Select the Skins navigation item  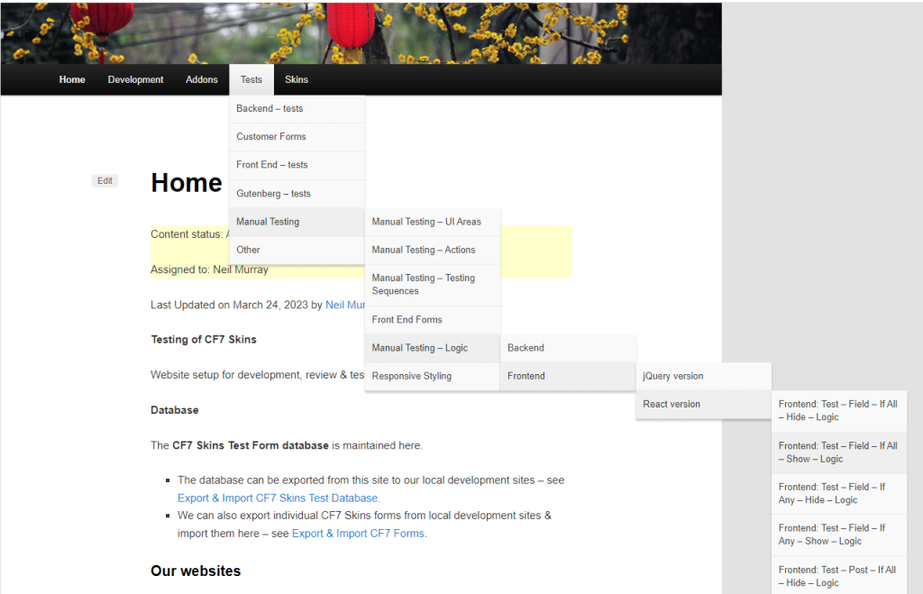pyautogui.click(x=297, y=79)
